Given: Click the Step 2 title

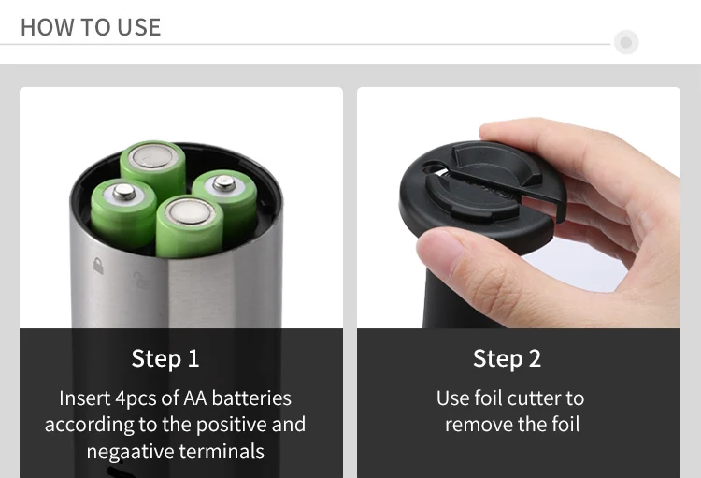Looking at the screenshot, I should 508,358.
